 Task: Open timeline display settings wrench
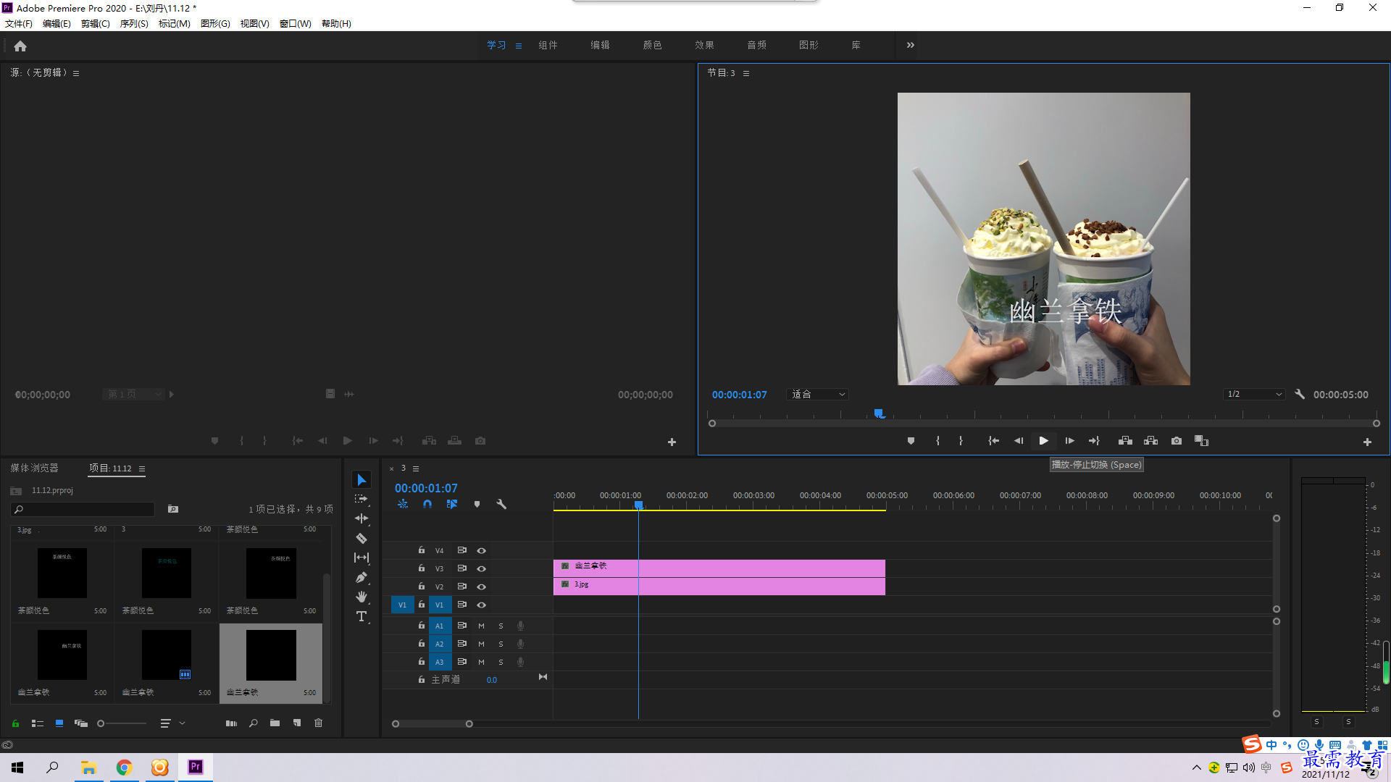(501, 504)
